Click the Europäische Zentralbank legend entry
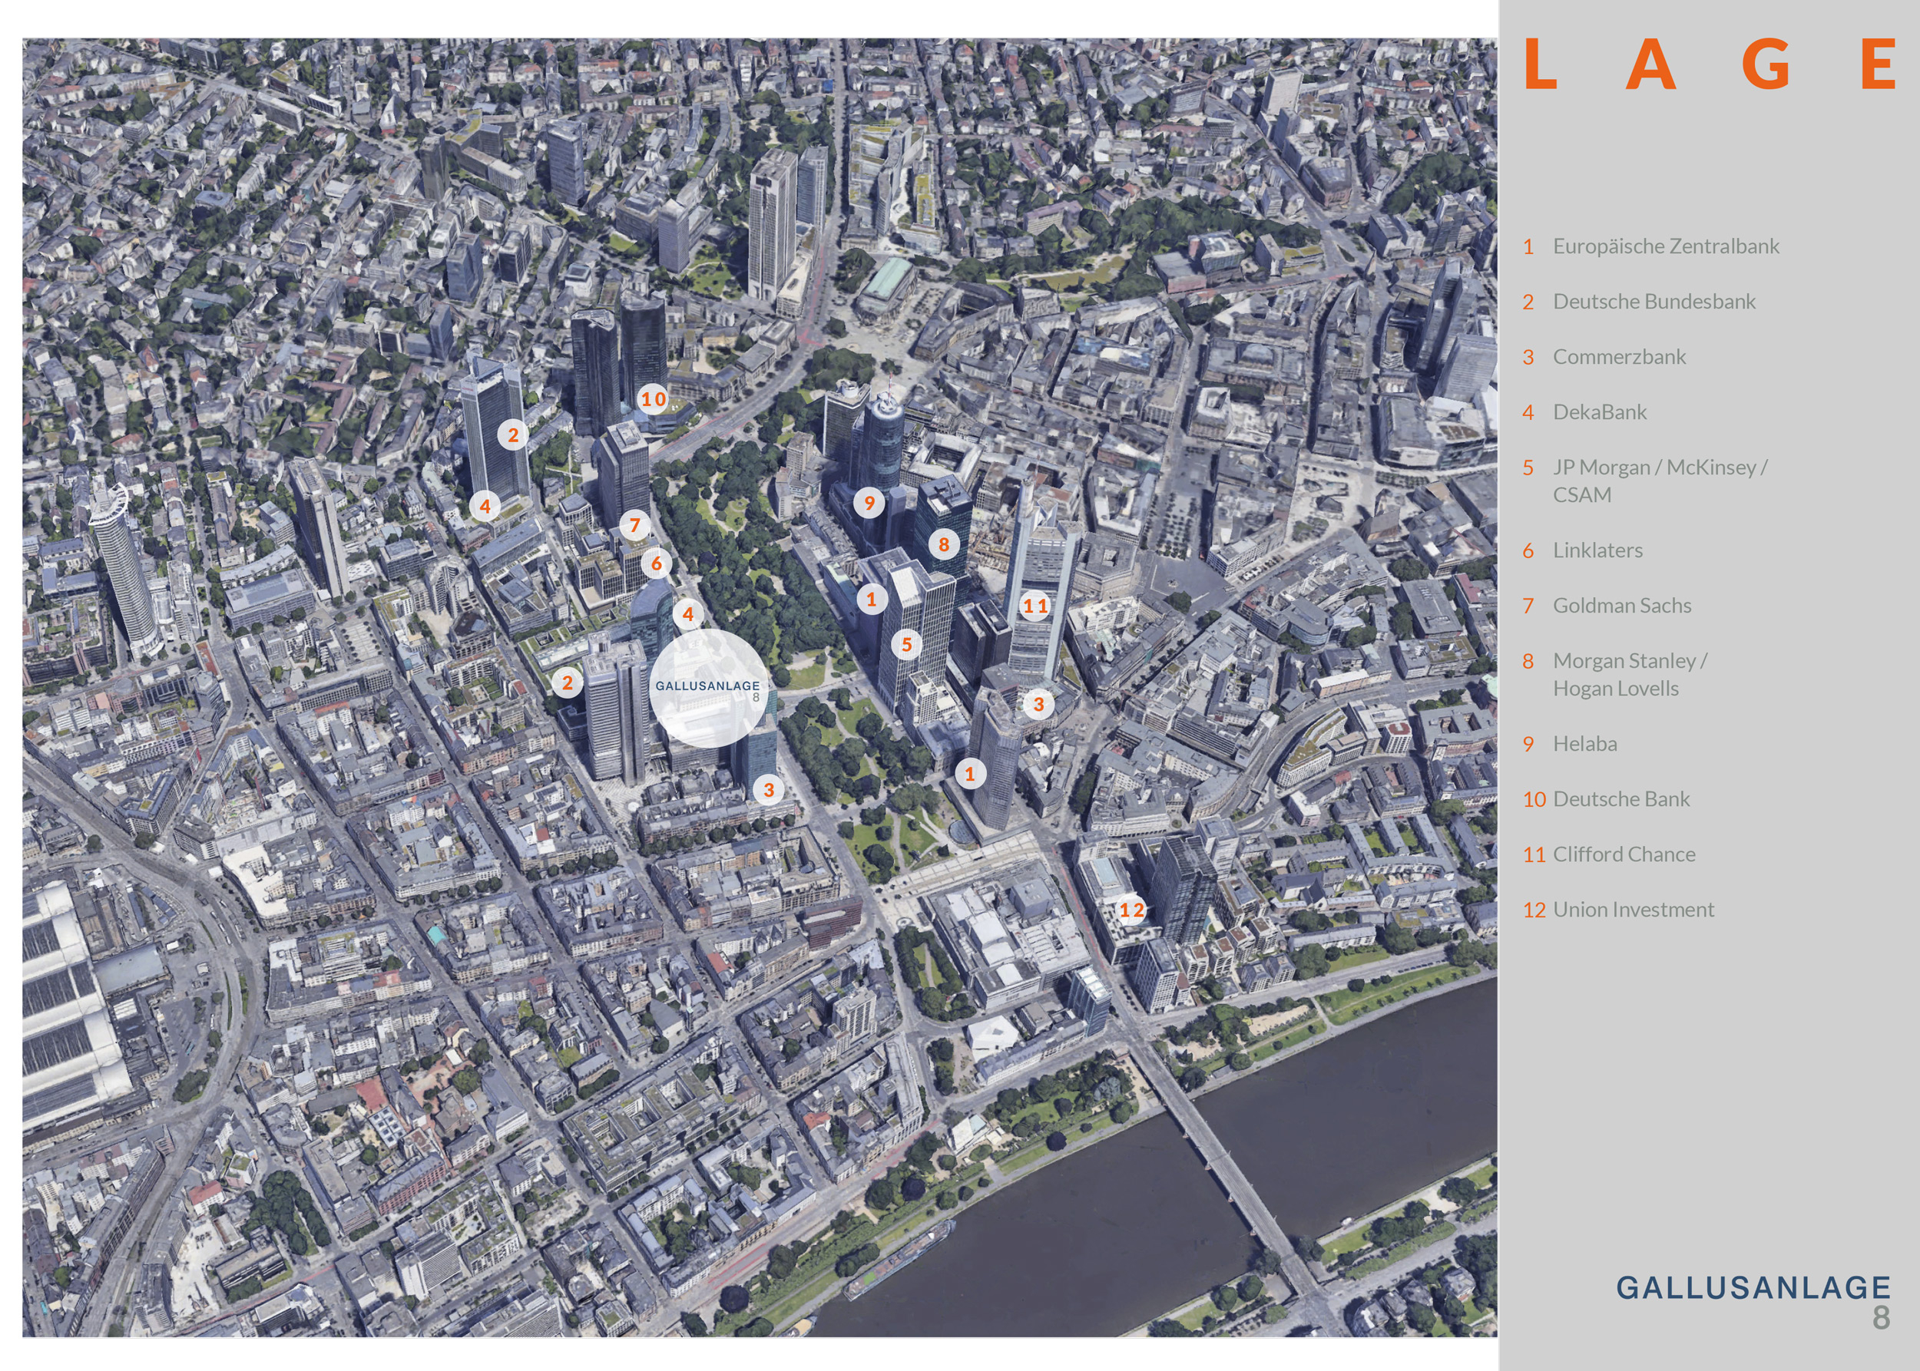 coord(1665,246)
